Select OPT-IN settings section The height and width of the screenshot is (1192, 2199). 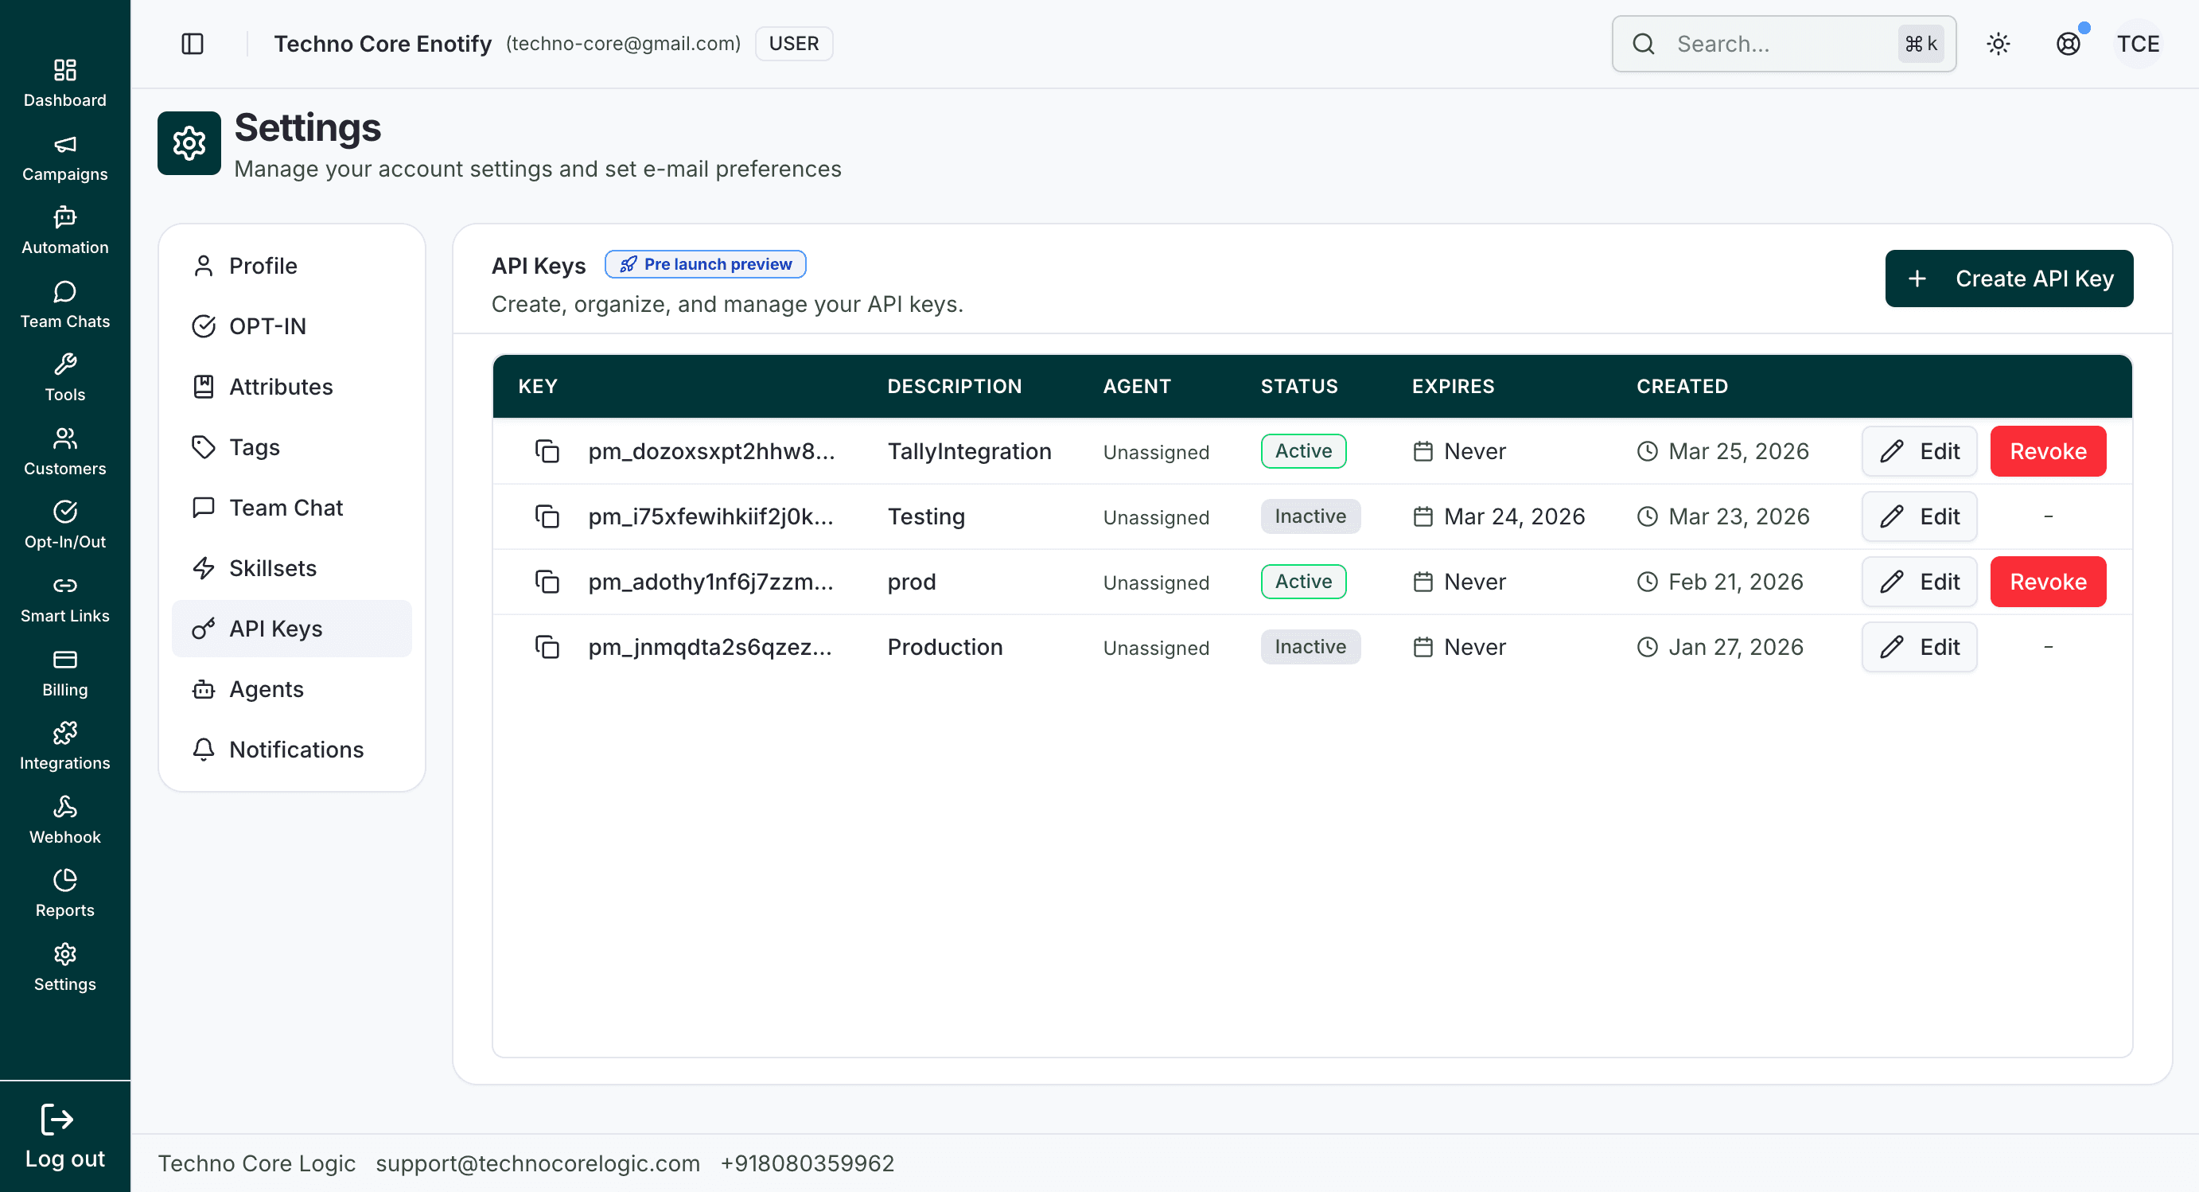(x=292, y=326)
